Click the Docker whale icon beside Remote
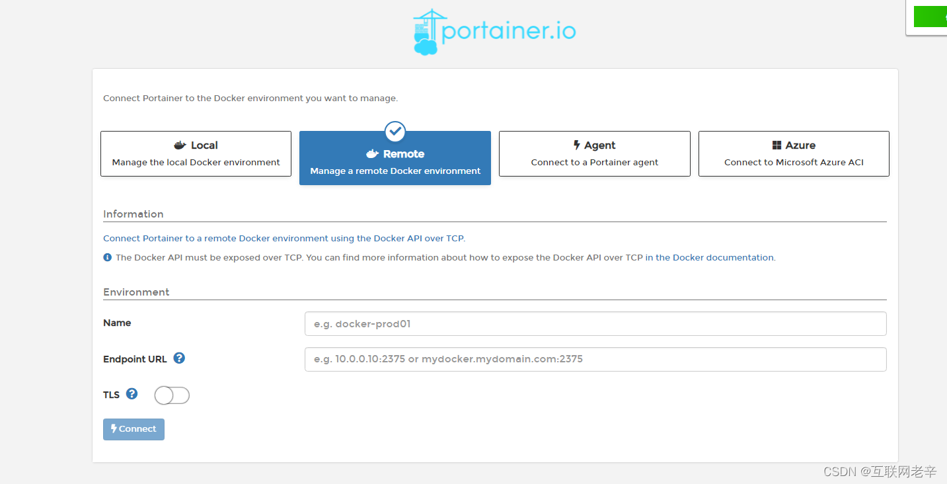 pyautogui.click(x=372, y=154)
